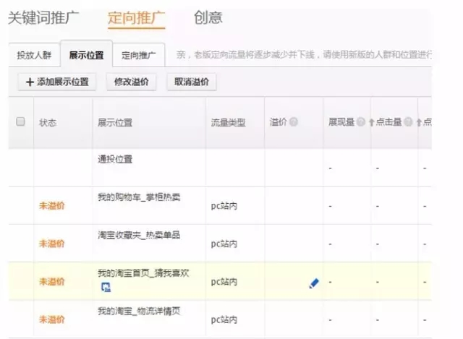Sort by 点击量 using the arrow icon

(x=419, y=122)
